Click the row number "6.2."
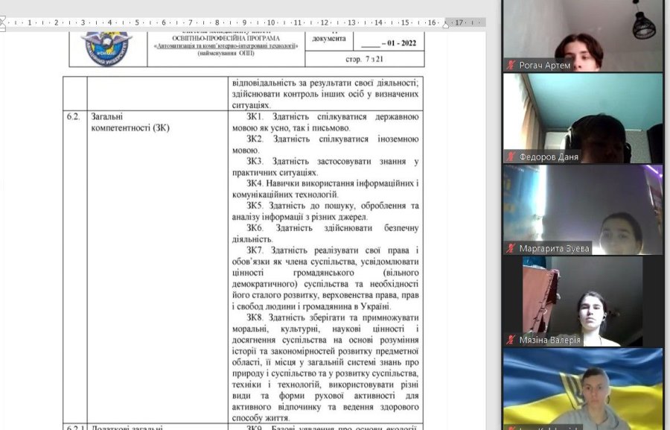This screenshot has height=430, width=670. tap(73, 116)
